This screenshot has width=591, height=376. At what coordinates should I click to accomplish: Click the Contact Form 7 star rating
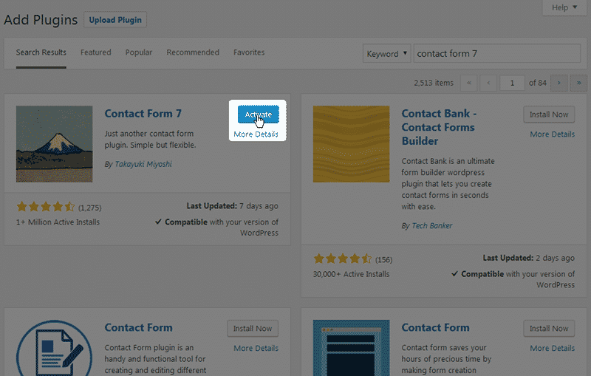click(x=46, y=206)
